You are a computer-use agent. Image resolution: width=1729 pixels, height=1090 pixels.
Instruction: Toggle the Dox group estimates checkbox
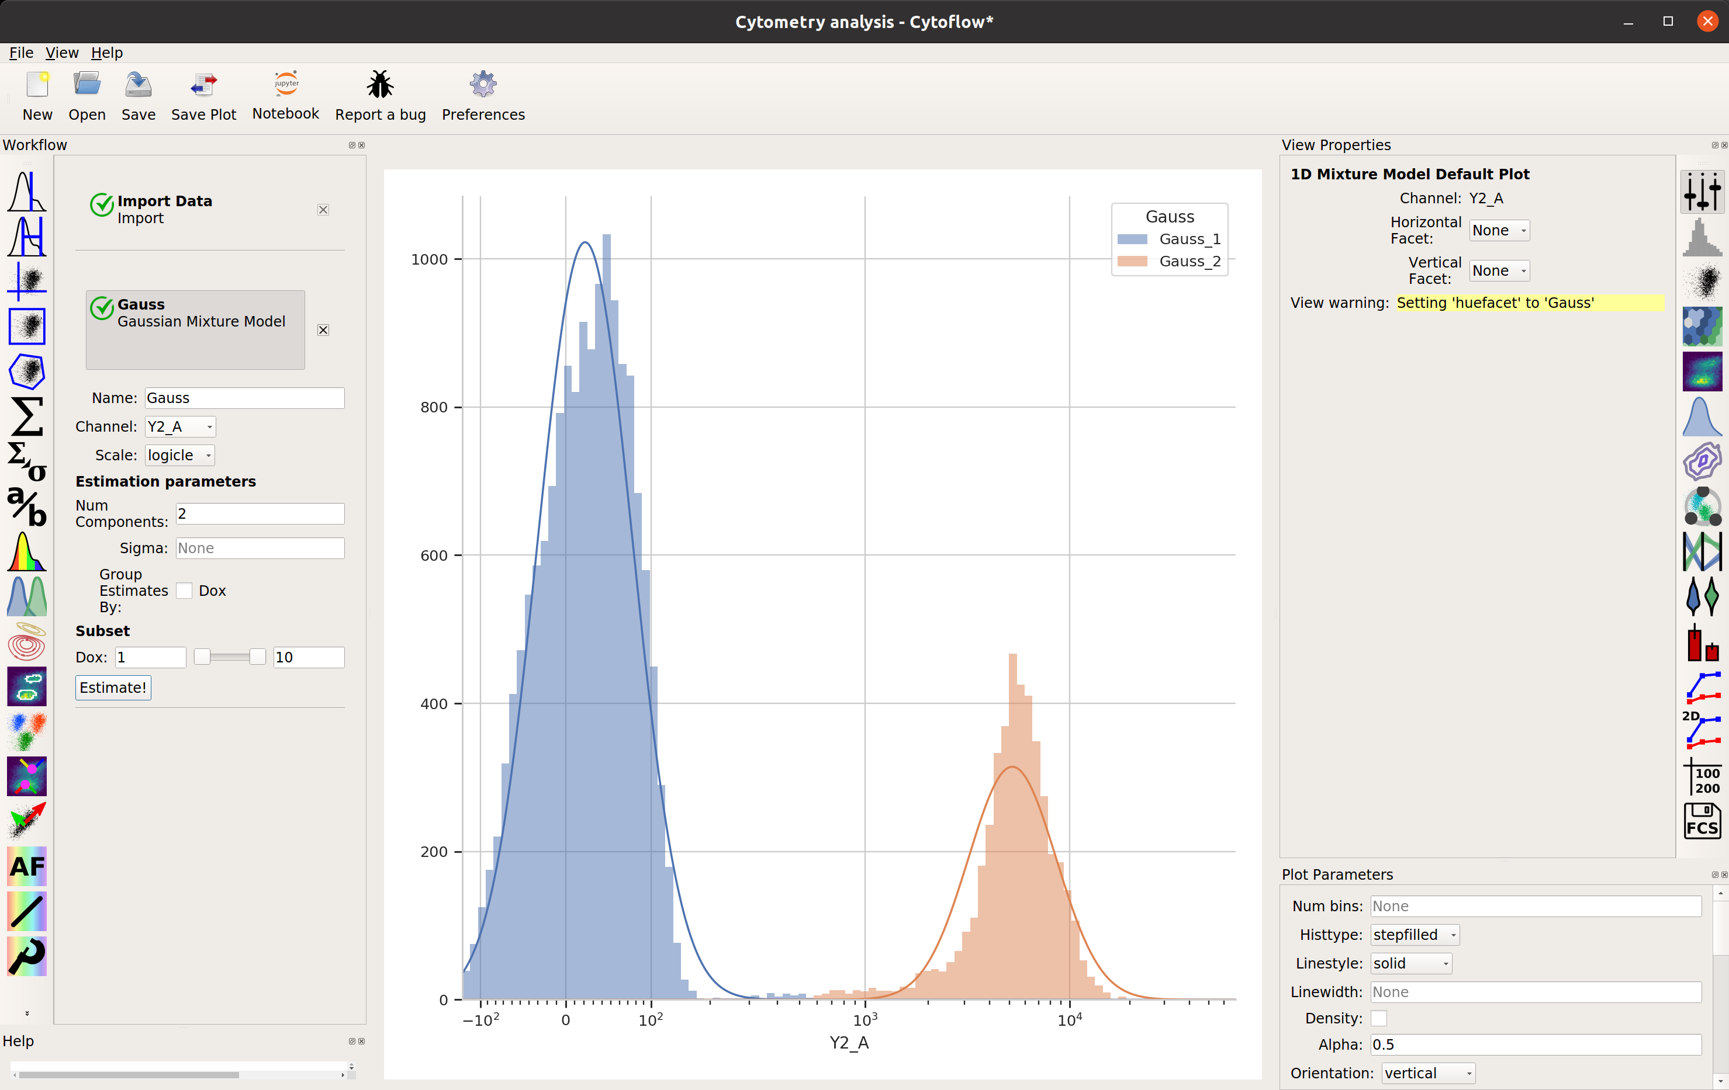point(185,591)
